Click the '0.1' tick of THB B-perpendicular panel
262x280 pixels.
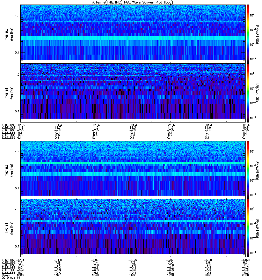[x=17, y=53]
